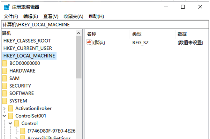Click the ActivationBroker folder icon
The width and height of the screenshot is (210, 139).
click(x=11, y=108)
